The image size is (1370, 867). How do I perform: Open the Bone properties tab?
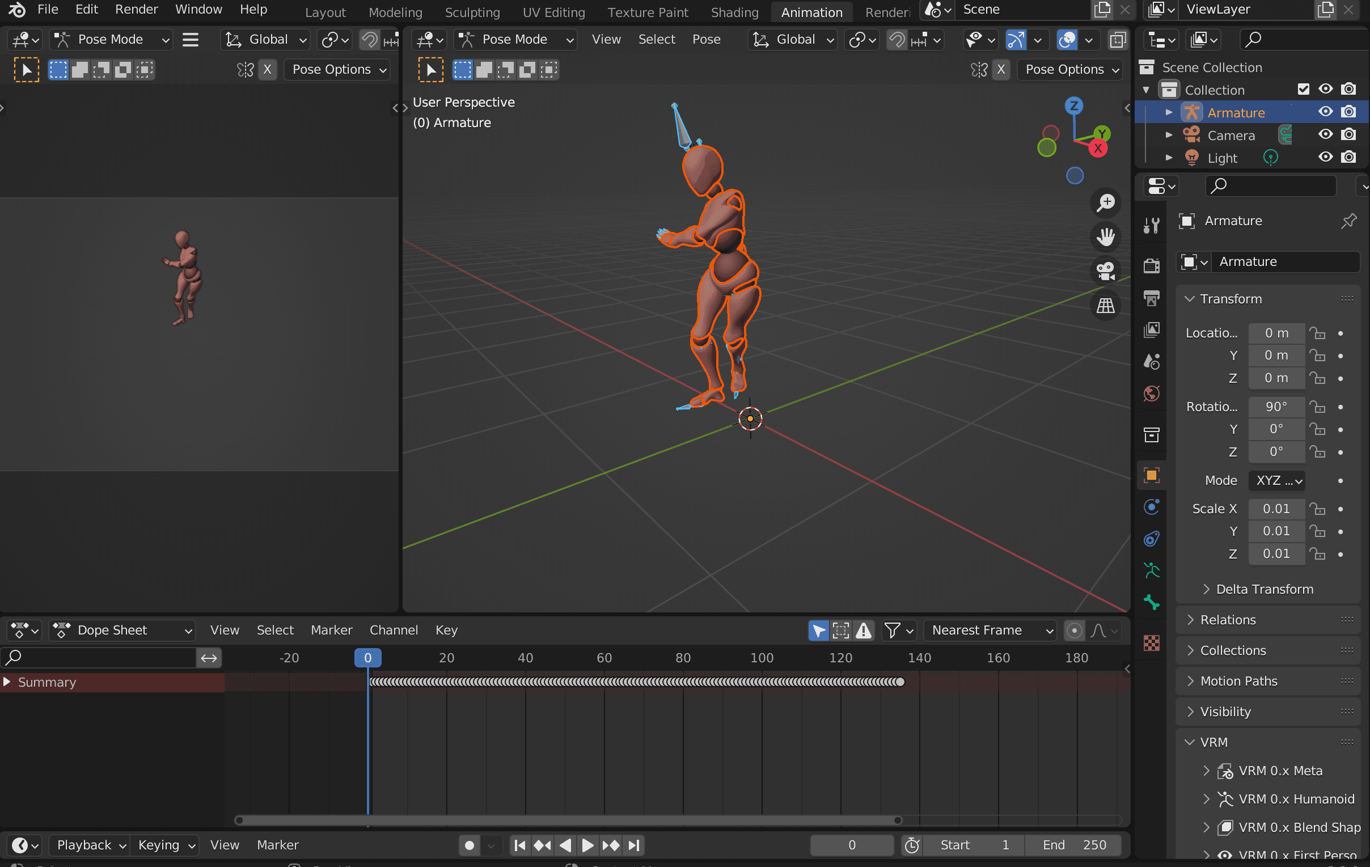point(1152,602)
